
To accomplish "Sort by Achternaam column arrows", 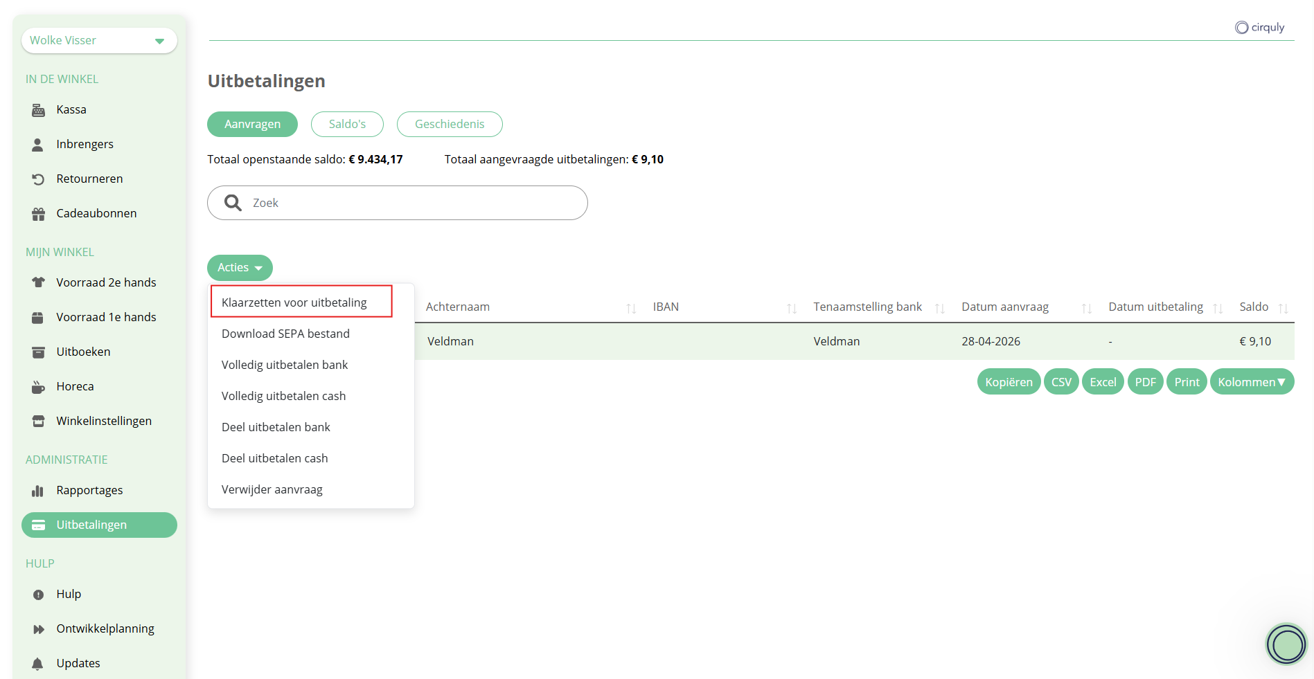I will pyautogui.click(x=631, y=308).
